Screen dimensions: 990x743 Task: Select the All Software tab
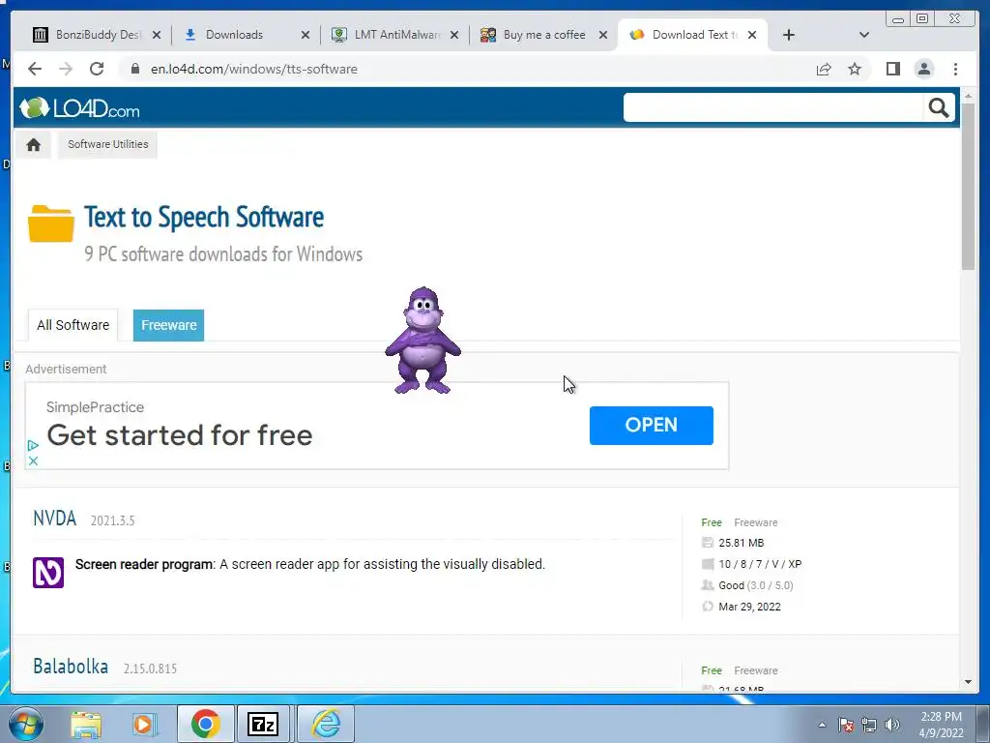(x=73, y=325)
